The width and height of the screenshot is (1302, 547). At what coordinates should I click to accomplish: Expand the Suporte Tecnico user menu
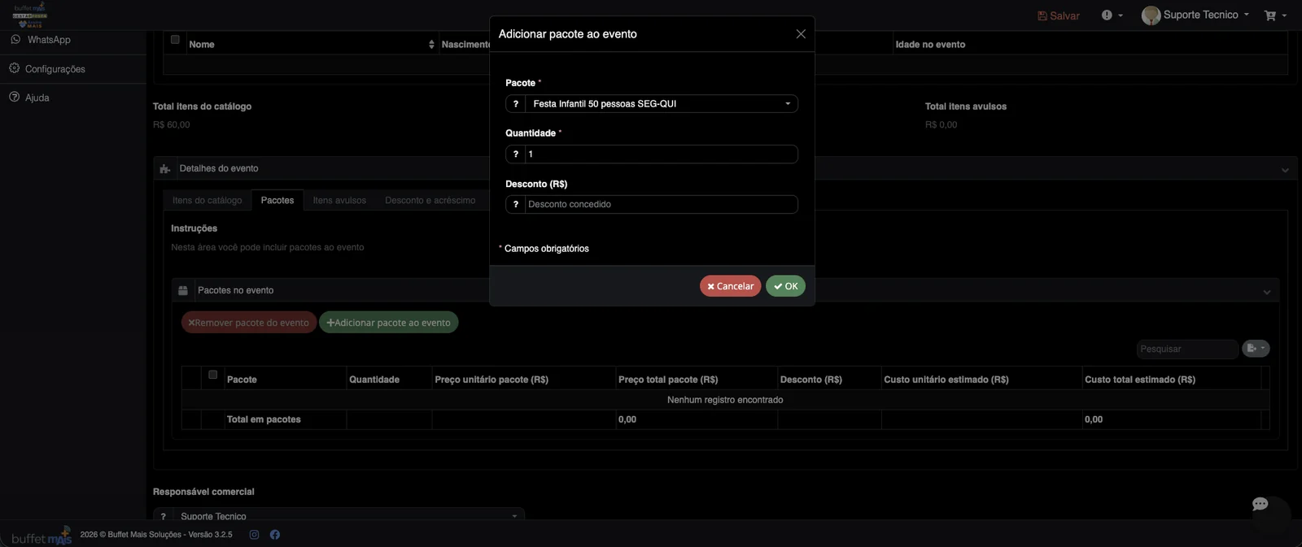click(x=1195, y=15)
